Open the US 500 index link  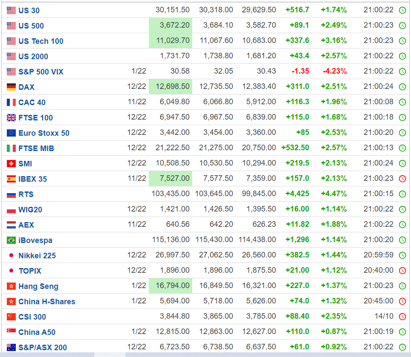click(x=31, y=26)
